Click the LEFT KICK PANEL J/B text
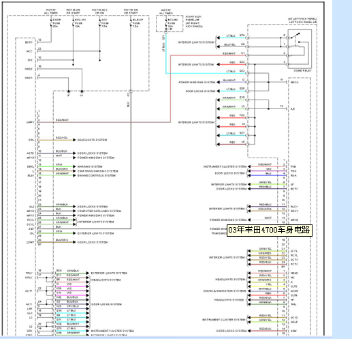Image resolution: width=352 pixels, height=339 pixels. 303,23
